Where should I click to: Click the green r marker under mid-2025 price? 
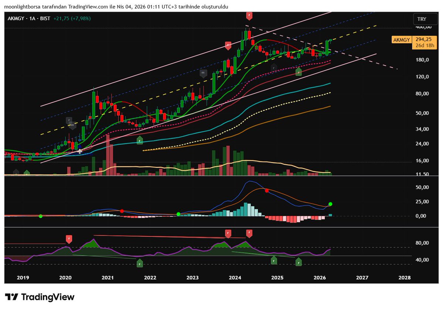tap(298, 71)
